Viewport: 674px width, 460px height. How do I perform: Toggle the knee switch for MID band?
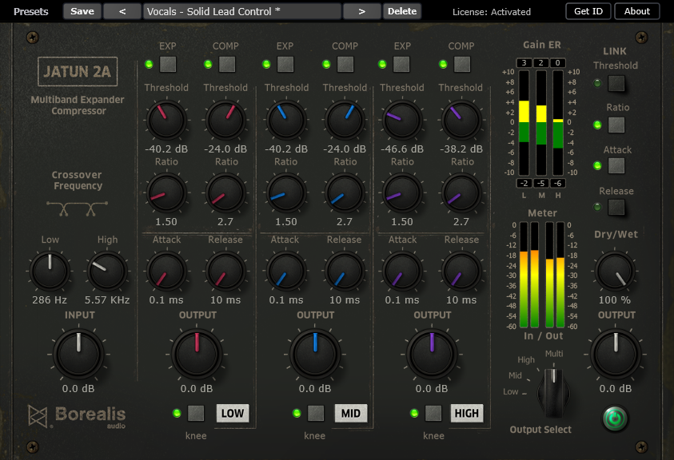316,413
